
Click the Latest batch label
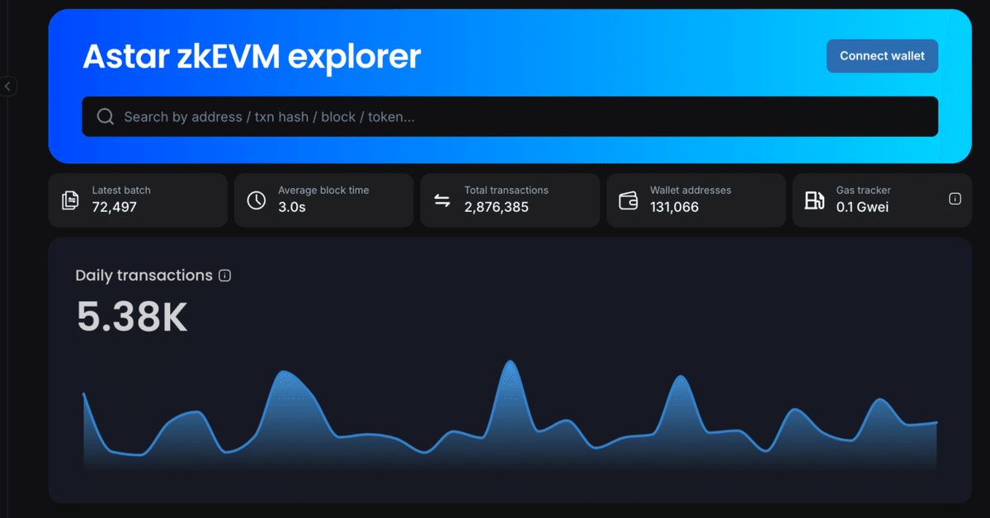tap(121, 190)
